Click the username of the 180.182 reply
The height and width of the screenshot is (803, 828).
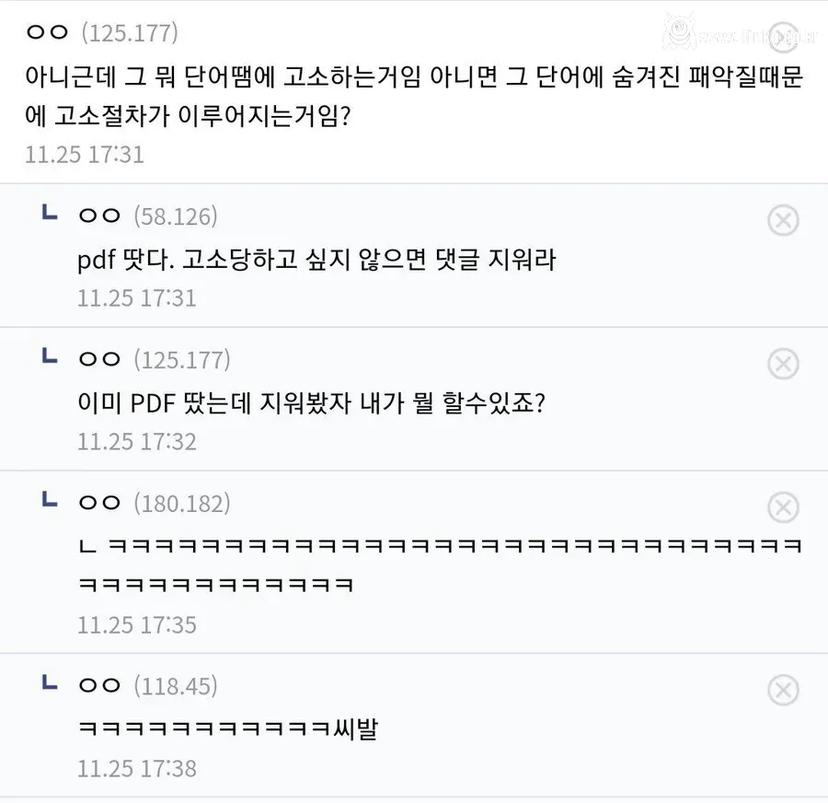(x=101, y=503)
